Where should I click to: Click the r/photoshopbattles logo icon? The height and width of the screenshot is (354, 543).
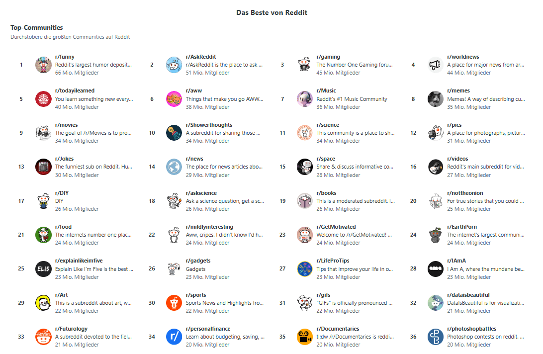pyautogui.click(x=435, y=337)
